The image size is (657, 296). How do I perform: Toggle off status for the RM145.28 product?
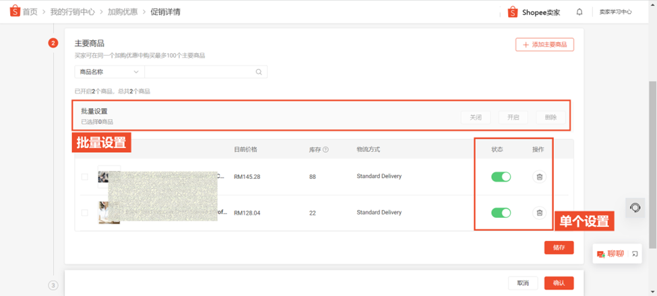click(x=501, y=177)
